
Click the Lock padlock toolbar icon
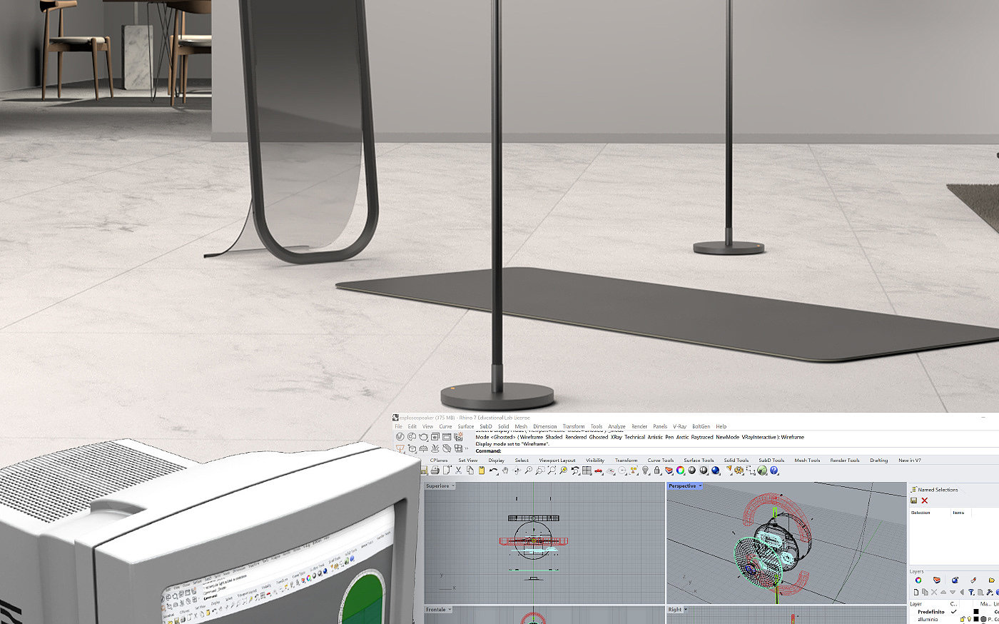pos(657,470)
